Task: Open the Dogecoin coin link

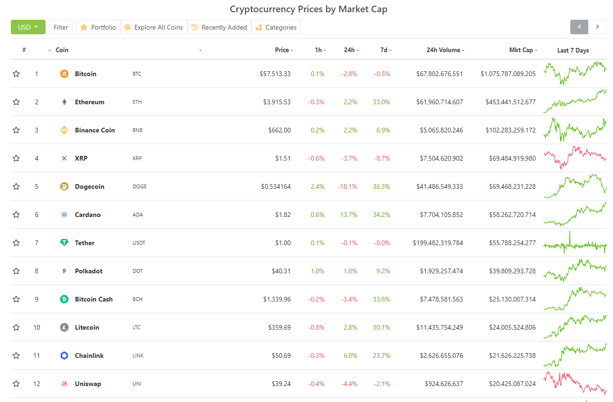Action: click(90, 186)
